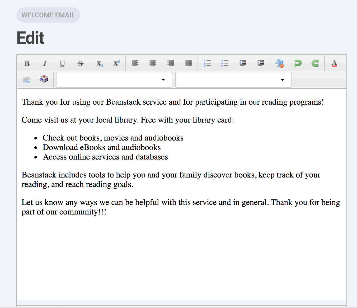Undo the last change
The width and height of the screenshot is (357, 308).
click(x=298, y=63)
